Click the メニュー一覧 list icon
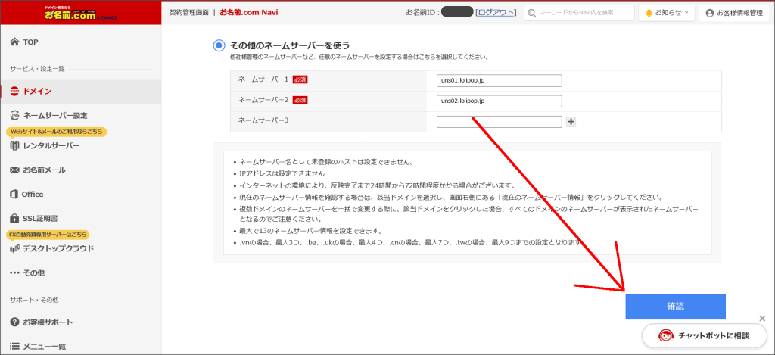The height and width of the screenshot is (355, 775). (x=15, y=346)
